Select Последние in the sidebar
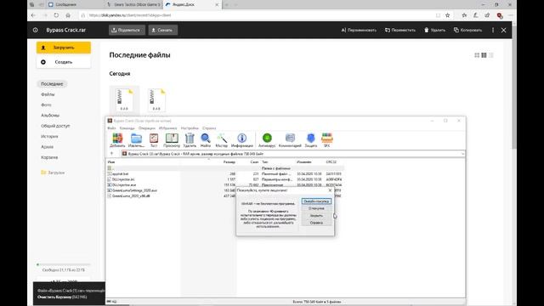 tap(52, 84)
